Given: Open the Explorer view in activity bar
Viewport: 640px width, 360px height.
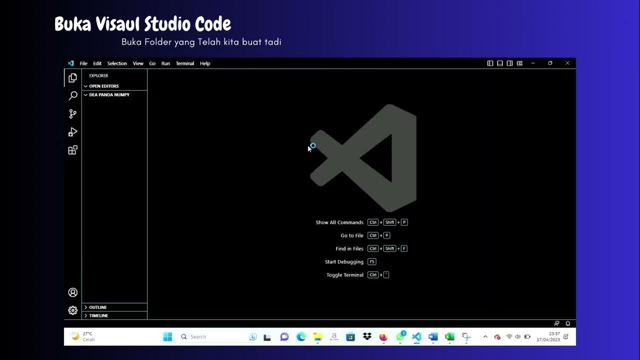Looking at the screenshot, I should click(72, 78).
